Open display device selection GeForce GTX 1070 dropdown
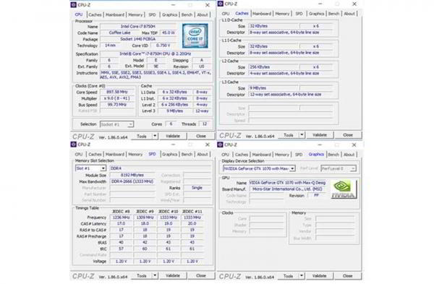 292,168
